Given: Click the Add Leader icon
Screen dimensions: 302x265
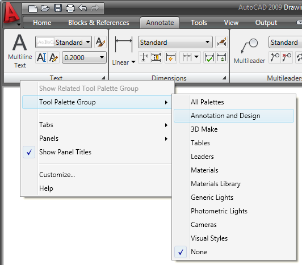Looking at the screenshot, I should pyautogui.click(x=275, y=57).
